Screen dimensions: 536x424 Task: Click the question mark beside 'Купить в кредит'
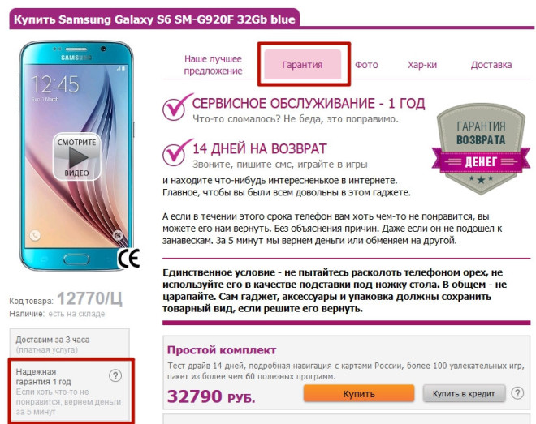(x=517, y=393)
